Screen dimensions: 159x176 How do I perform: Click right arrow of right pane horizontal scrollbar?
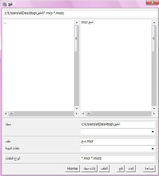tap(154, 114)
